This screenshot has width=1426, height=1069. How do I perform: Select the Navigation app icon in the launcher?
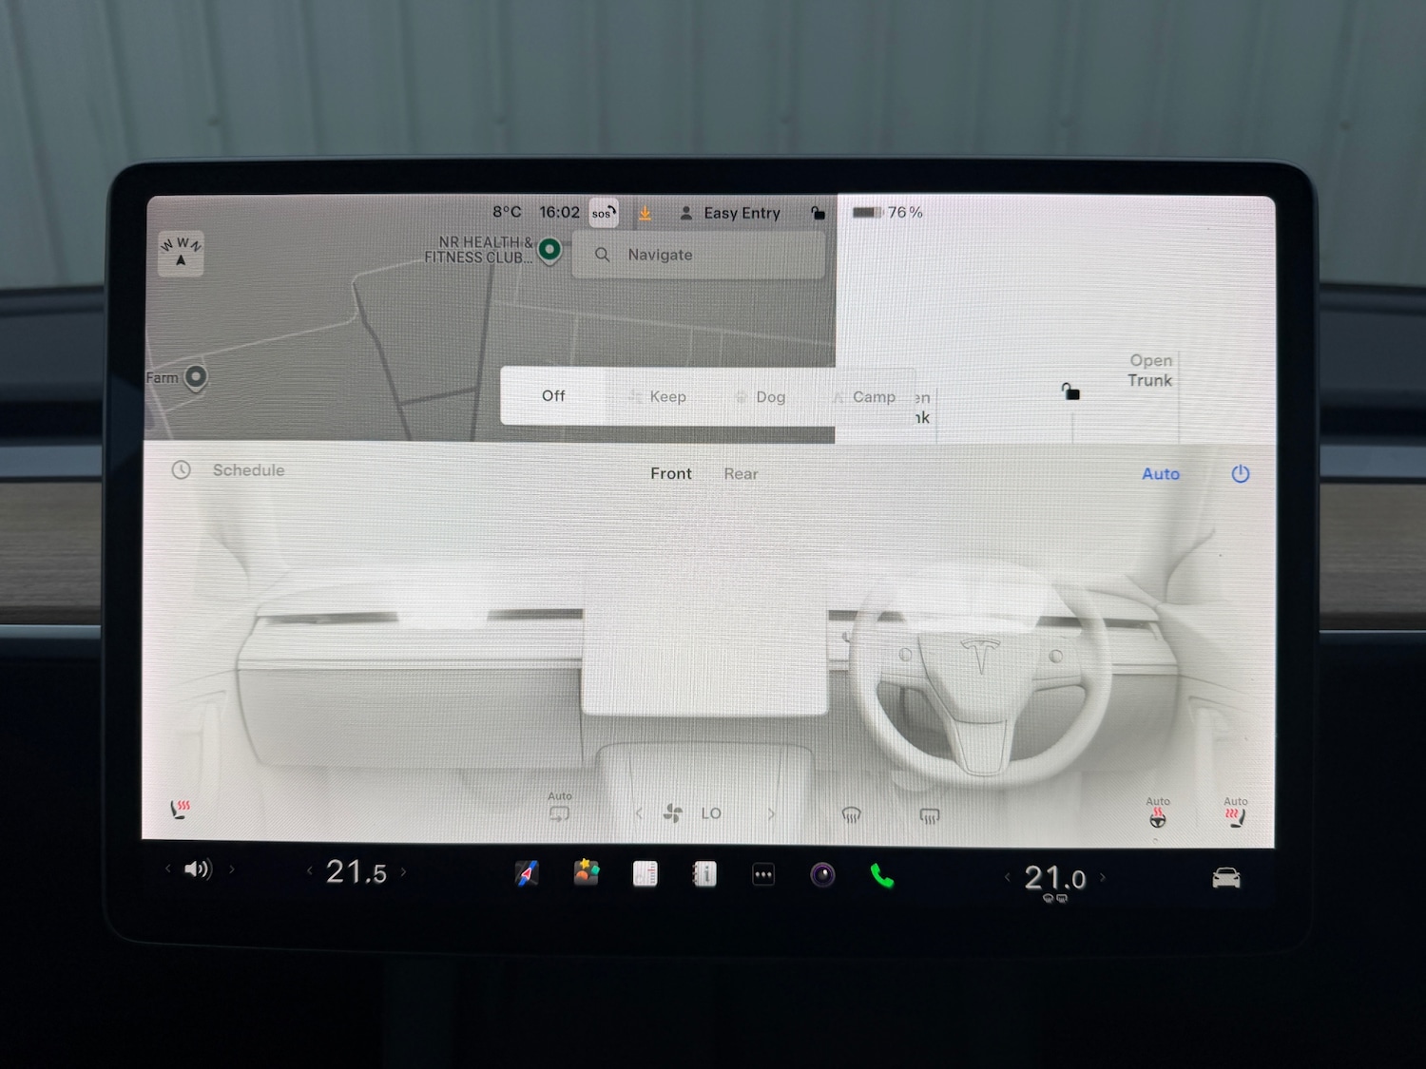527,872
